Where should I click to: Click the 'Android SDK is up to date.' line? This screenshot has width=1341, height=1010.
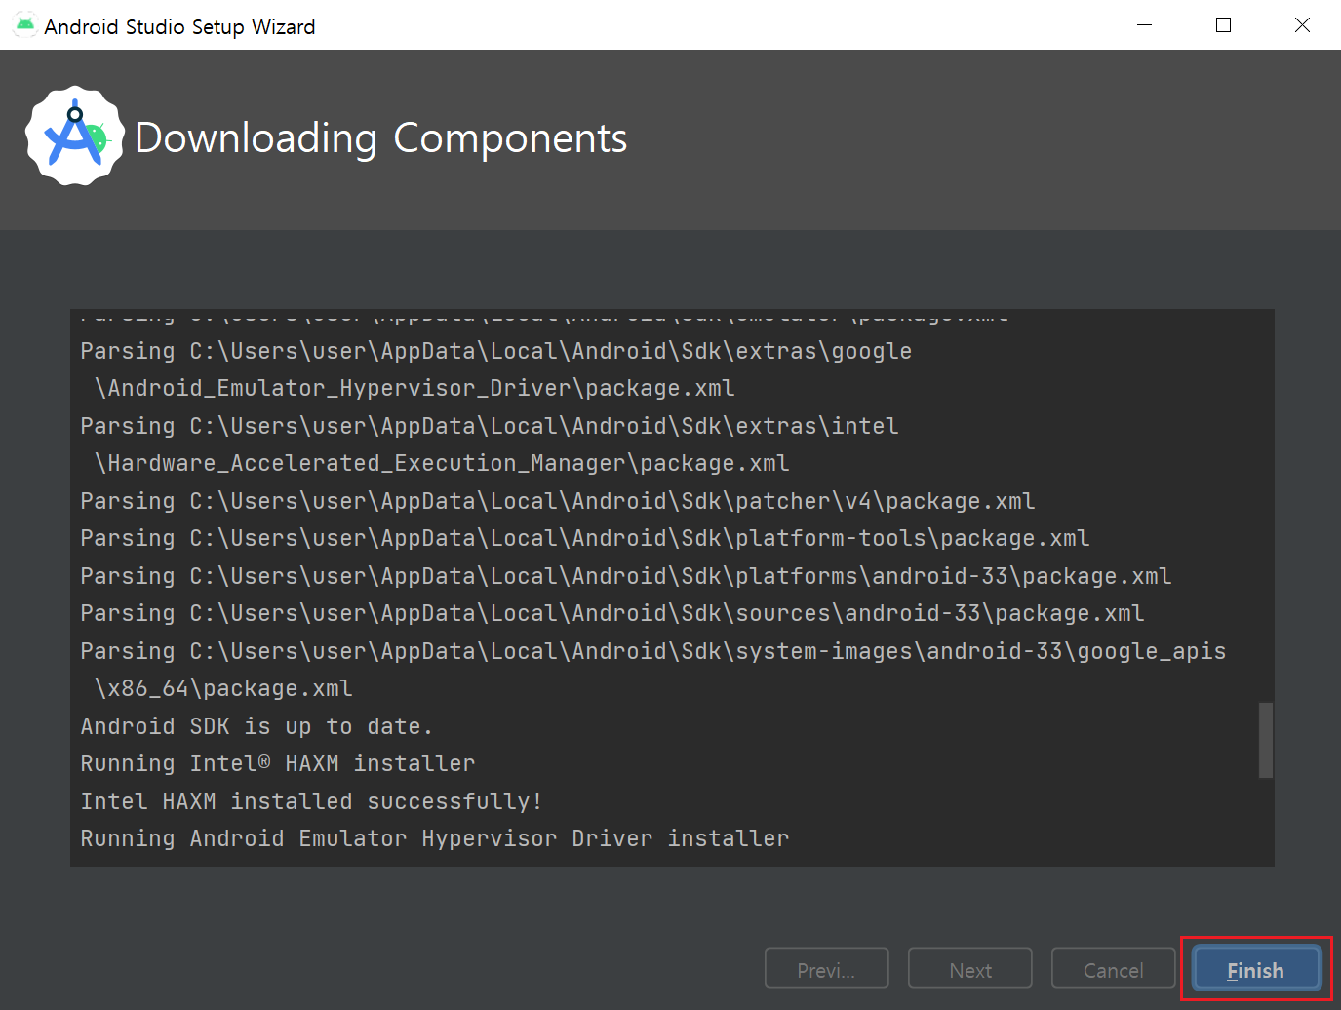(256, 726)
